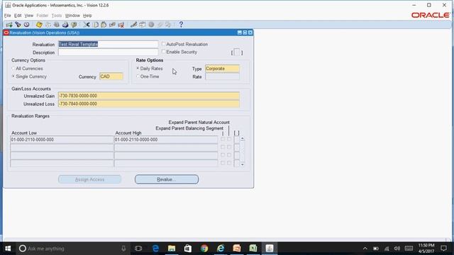
Task: Click the Unrealized Loss account field
Action: click(x=149, y=104)
